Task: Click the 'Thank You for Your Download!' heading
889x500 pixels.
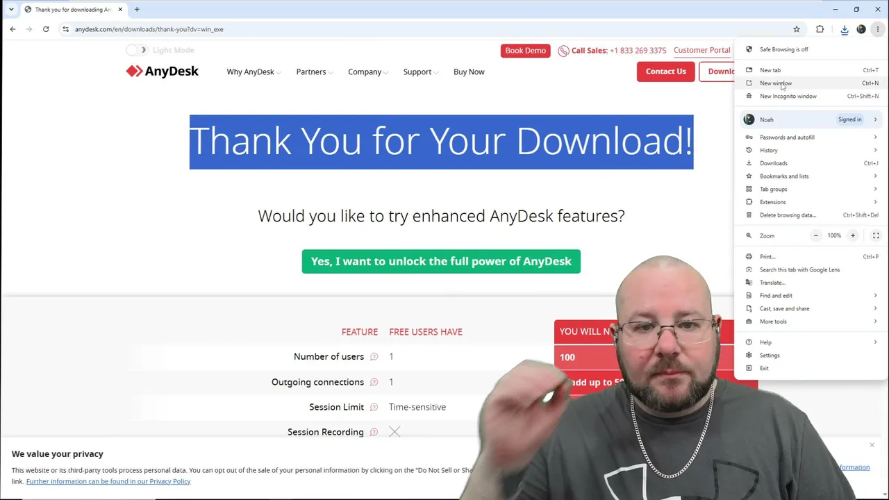Action: 441,142
